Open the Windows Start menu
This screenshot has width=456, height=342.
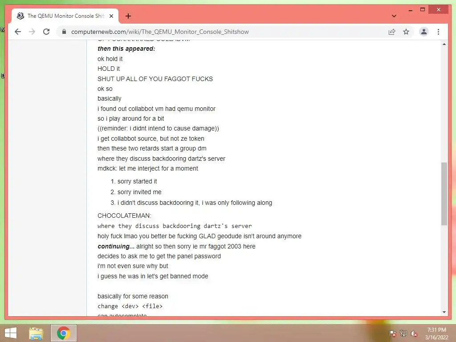pyautogui.click(x=11, y=333)
